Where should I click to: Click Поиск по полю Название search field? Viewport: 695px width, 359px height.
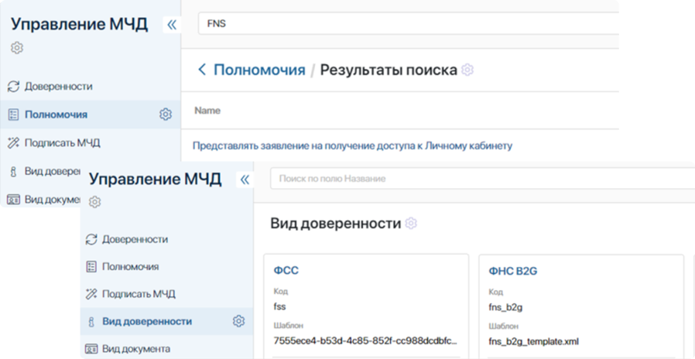(482, 179)
